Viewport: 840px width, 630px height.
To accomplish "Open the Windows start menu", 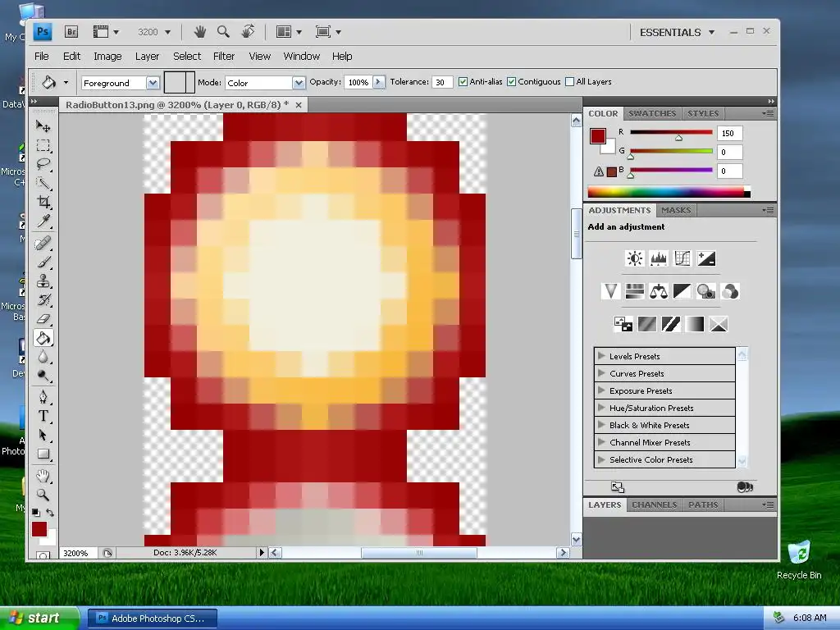I will [x=38, y=618].
